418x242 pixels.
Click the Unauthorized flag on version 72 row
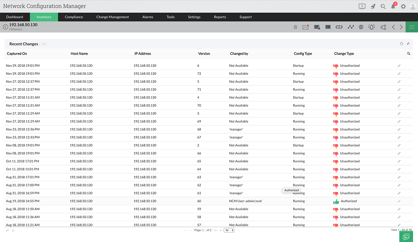(x=336, y=73)
